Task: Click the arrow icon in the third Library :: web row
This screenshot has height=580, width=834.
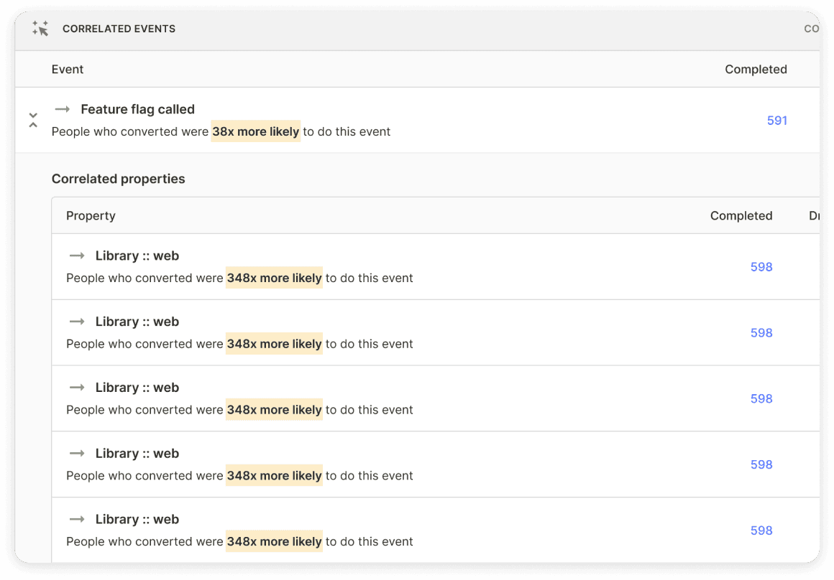Action: [77, 388]
